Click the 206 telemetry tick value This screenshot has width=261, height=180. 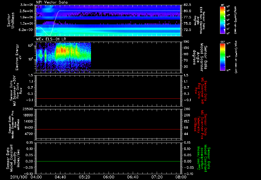(187, 115)
